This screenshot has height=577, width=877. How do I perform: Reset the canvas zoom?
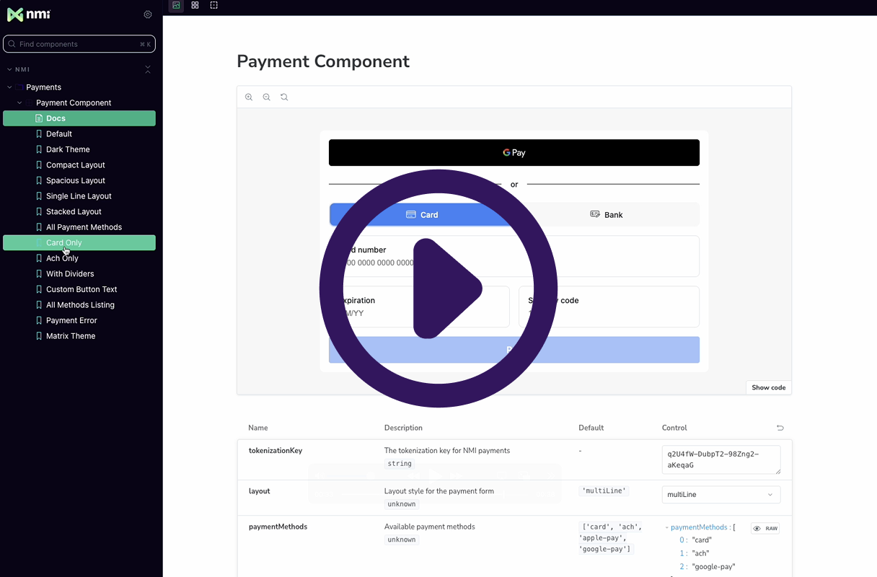[284, 97]
